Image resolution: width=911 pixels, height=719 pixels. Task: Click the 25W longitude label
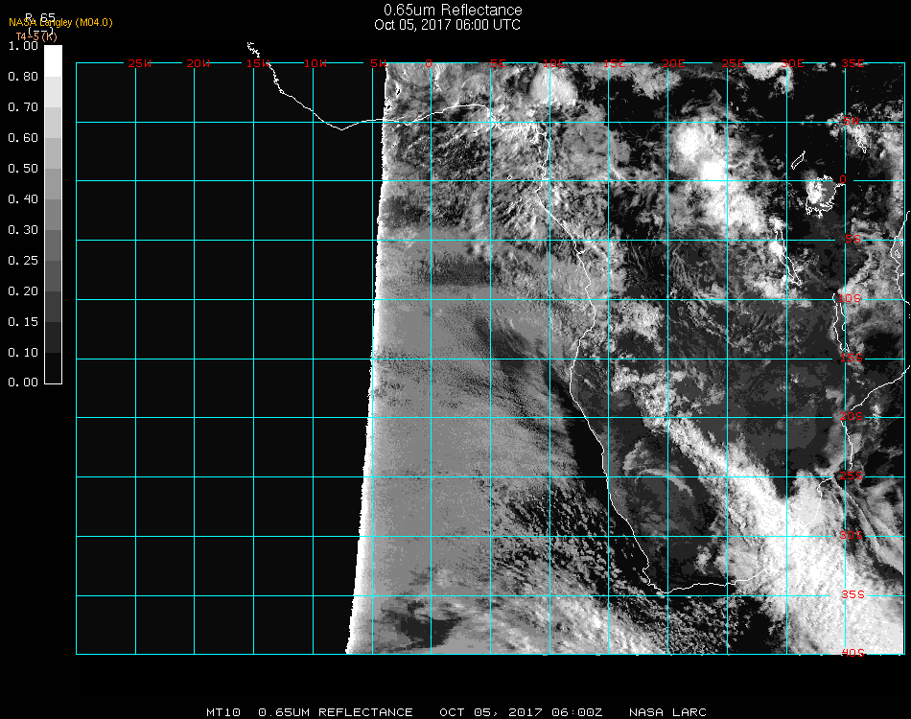click(x=139, y=63)
